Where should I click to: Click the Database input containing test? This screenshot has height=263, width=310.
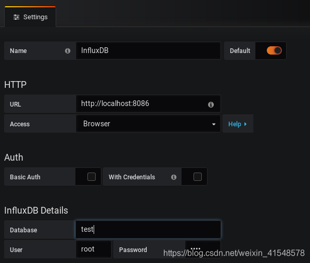tap(148, 229)
